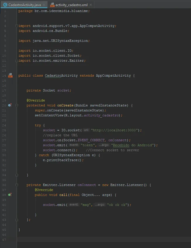Click the "http://localhost:3000" string literal
This screenshot has height=248, width=191.
tap(115, 130)
